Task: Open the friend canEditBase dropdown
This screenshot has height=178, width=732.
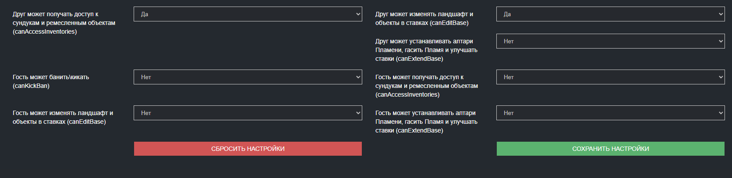Action: 610,14
